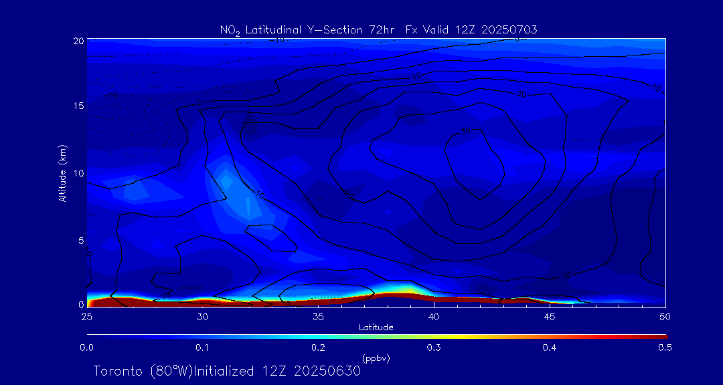The image size is (723, 385).
Task: Click the "Latitude" x-axis label
Action: coord(376,328)
